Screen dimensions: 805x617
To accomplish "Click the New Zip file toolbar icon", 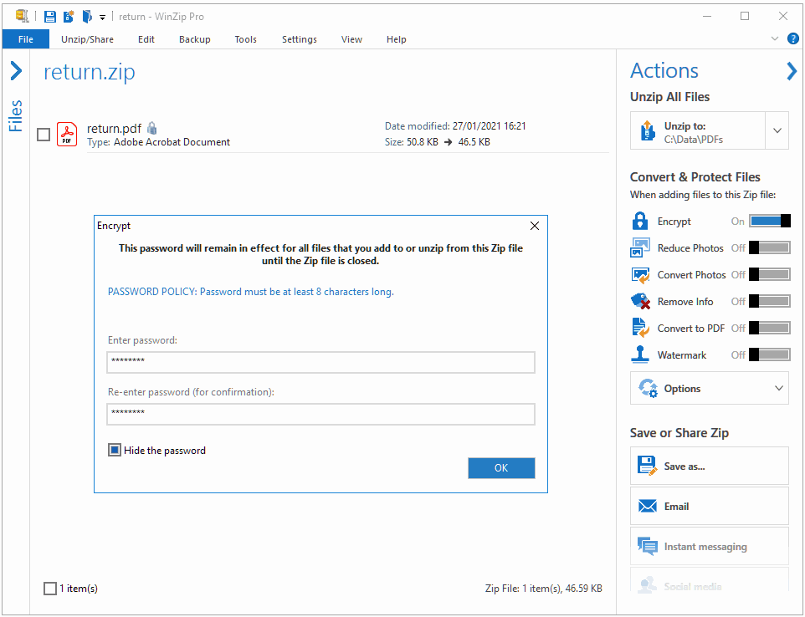I will coord(69,17).
